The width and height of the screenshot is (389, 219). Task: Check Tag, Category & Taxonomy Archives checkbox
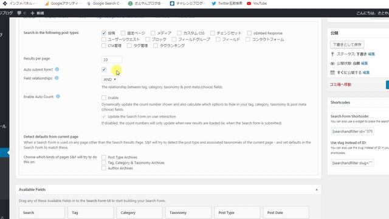point(104,162)
